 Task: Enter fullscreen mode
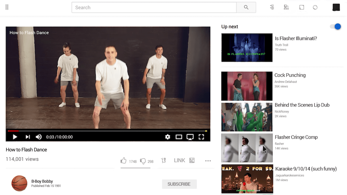201,137
